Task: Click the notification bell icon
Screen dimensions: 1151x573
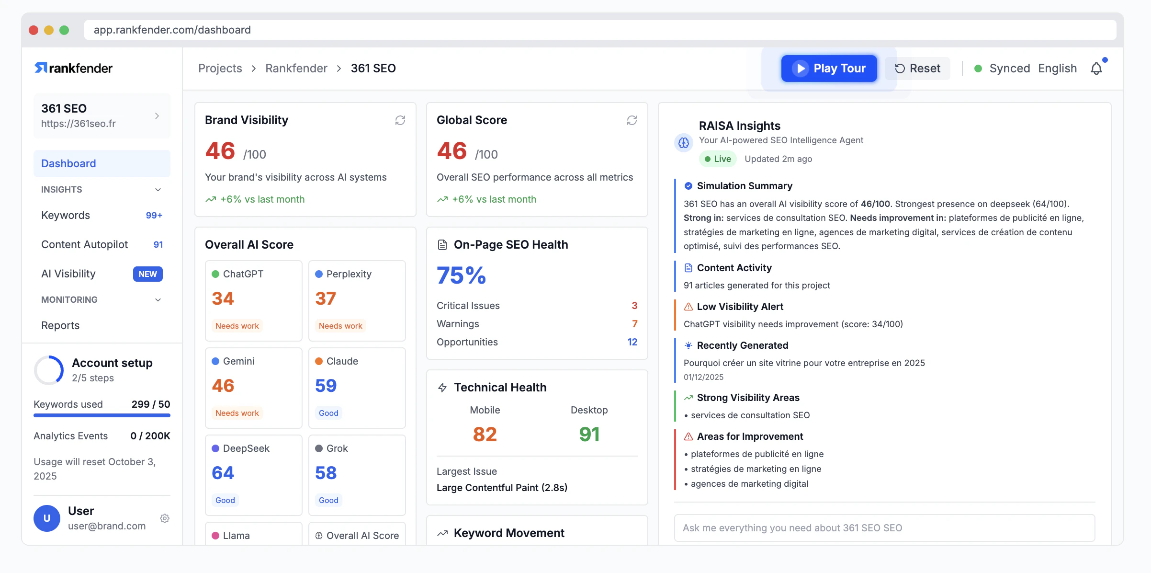Action: [x=1096, y=69]
